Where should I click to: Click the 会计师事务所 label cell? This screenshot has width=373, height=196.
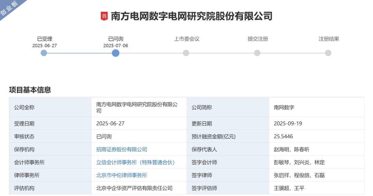(x=50, y=162)
